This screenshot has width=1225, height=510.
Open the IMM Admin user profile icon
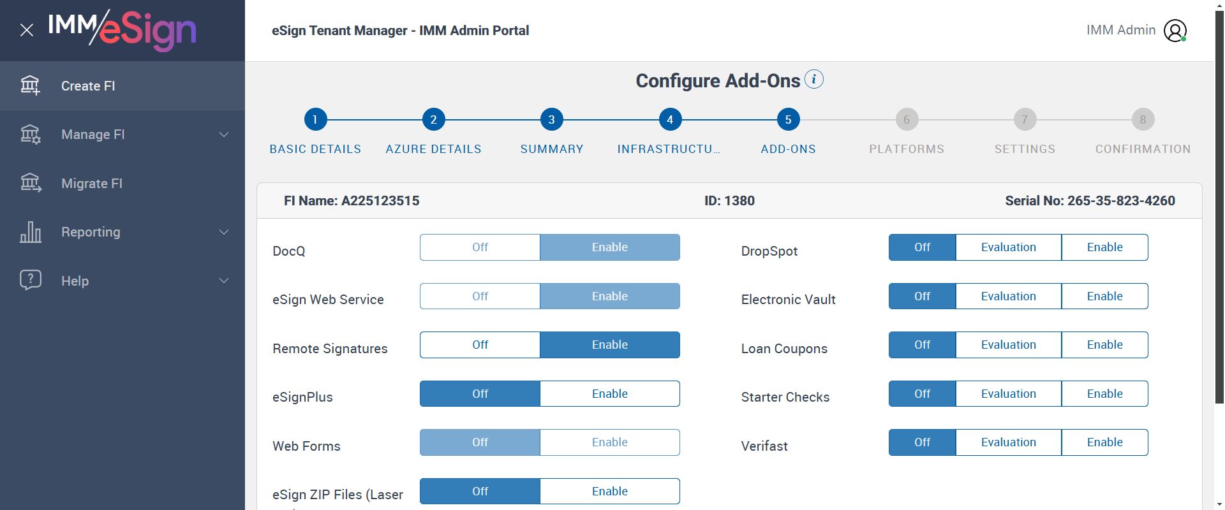coord(1175,30)
